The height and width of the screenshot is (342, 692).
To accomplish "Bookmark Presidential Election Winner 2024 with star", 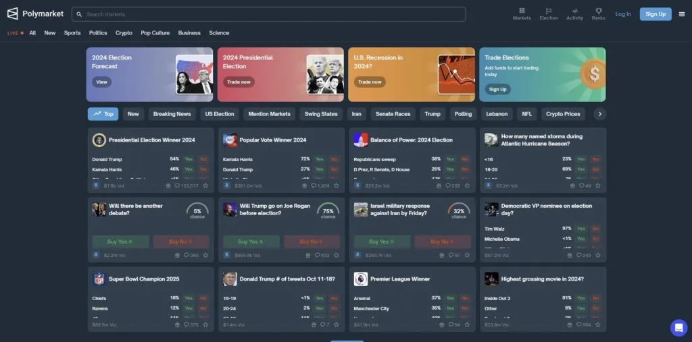I will 205,186.
